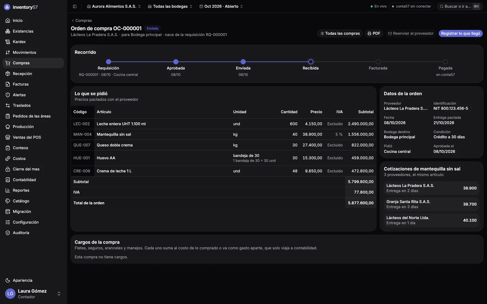This screenshot has width=487, height=304.
Task: Download the order as PDF
Action: (x=374, y=34)
